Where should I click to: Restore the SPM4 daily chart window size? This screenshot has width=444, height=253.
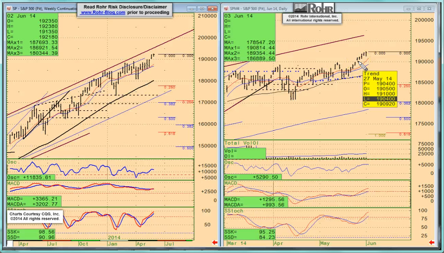(419, 9)
